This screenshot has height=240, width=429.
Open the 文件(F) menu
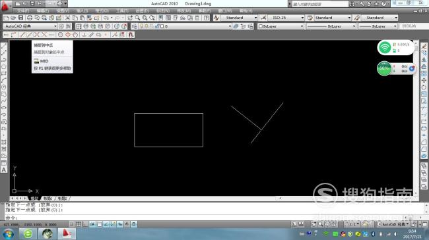[x=23, y=11]
